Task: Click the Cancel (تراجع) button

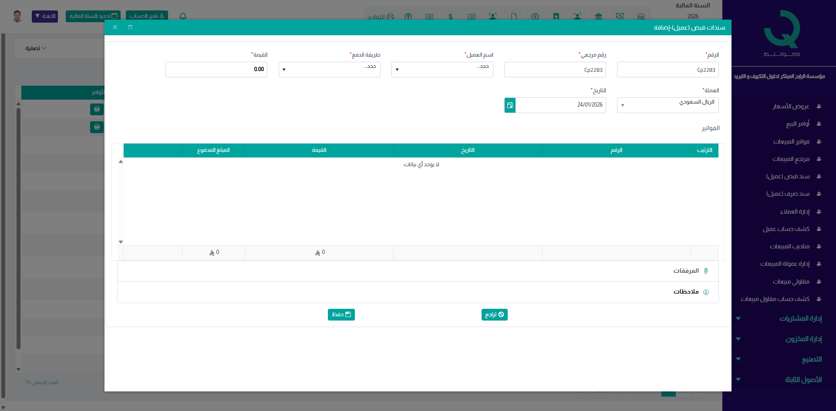Action: pos(494,314)
